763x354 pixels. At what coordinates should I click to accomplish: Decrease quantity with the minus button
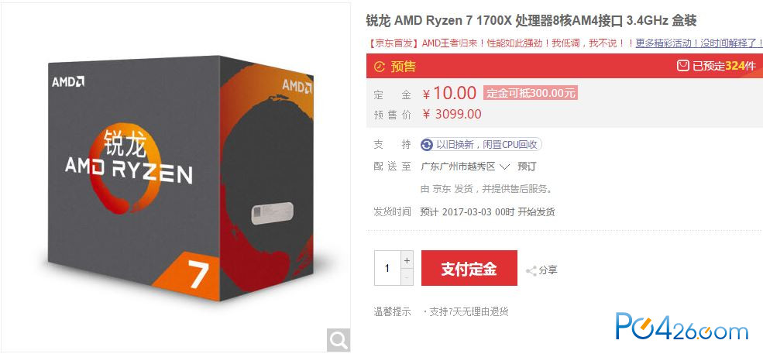pos(407,277)
